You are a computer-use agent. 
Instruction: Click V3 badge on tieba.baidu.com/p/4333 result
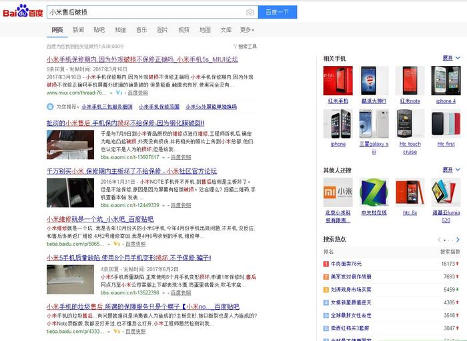point(117,331)
